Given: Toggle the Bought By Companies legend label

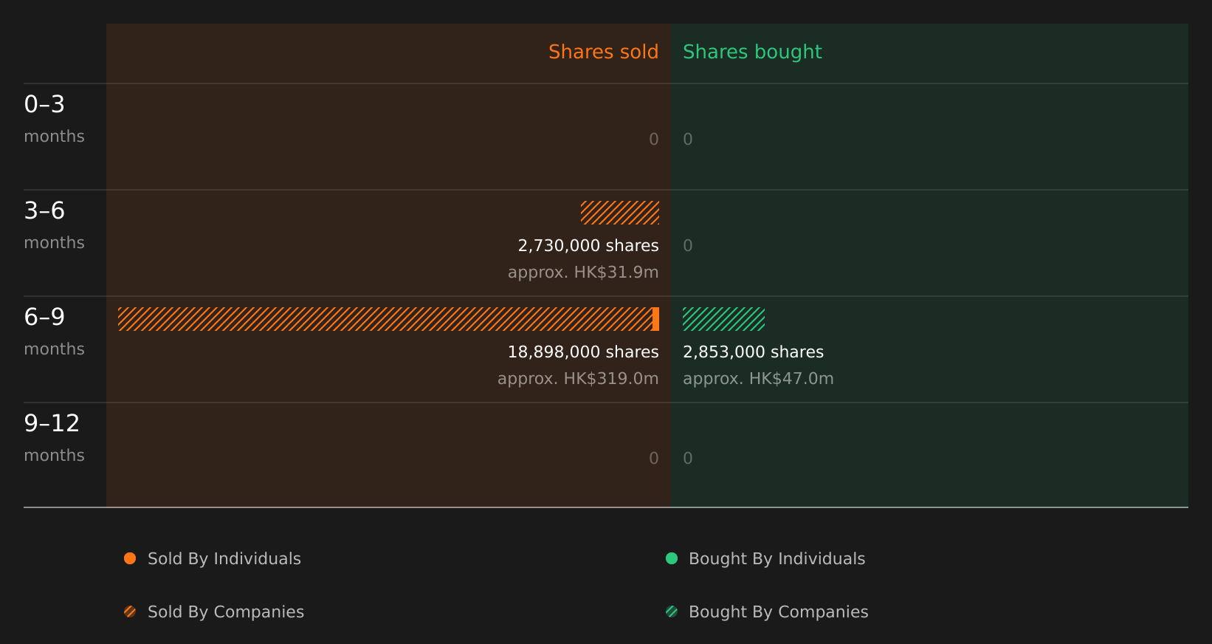Looking at the screenshot, I should pos(778,612).
